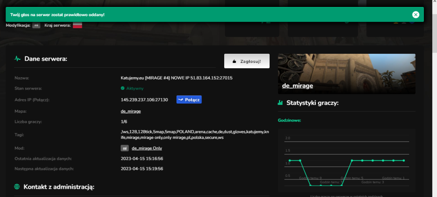Open the de_mirage map link in Mapa row
The image size is (437, 197).
131,111
